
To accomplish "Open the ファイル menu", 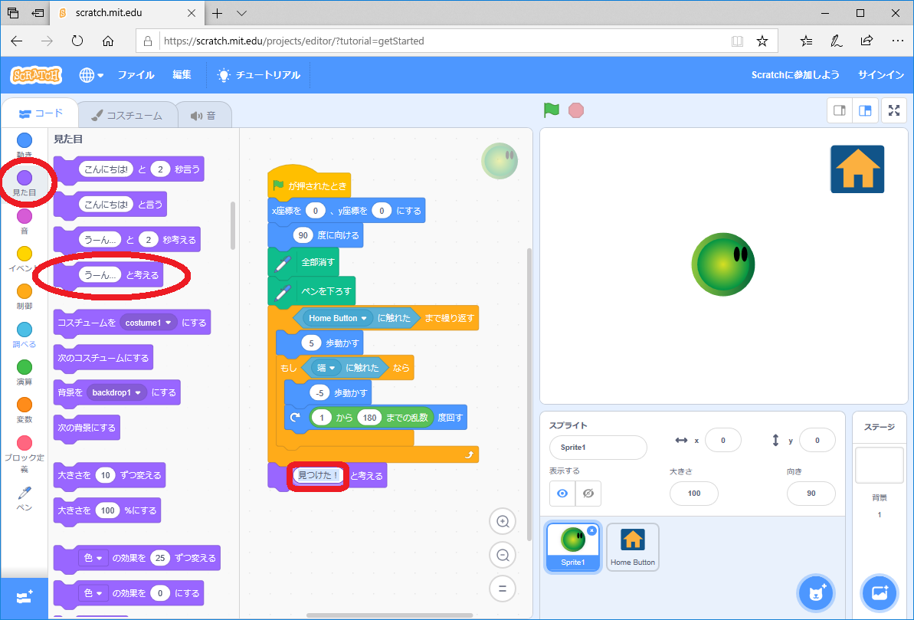I will pyautogui.click(x=136, y=74).
